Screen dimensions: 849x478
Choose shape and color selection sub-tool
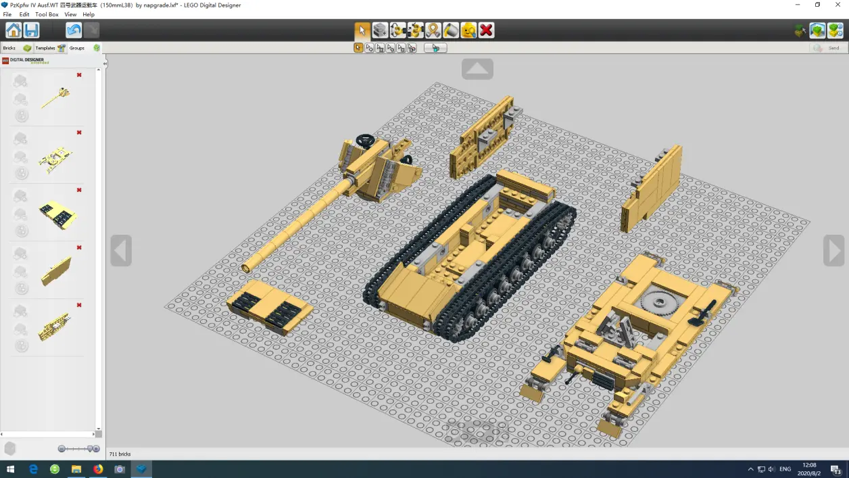point(412,48)
